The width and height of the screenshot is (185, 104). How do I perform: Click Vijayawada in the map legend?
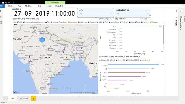72,22
